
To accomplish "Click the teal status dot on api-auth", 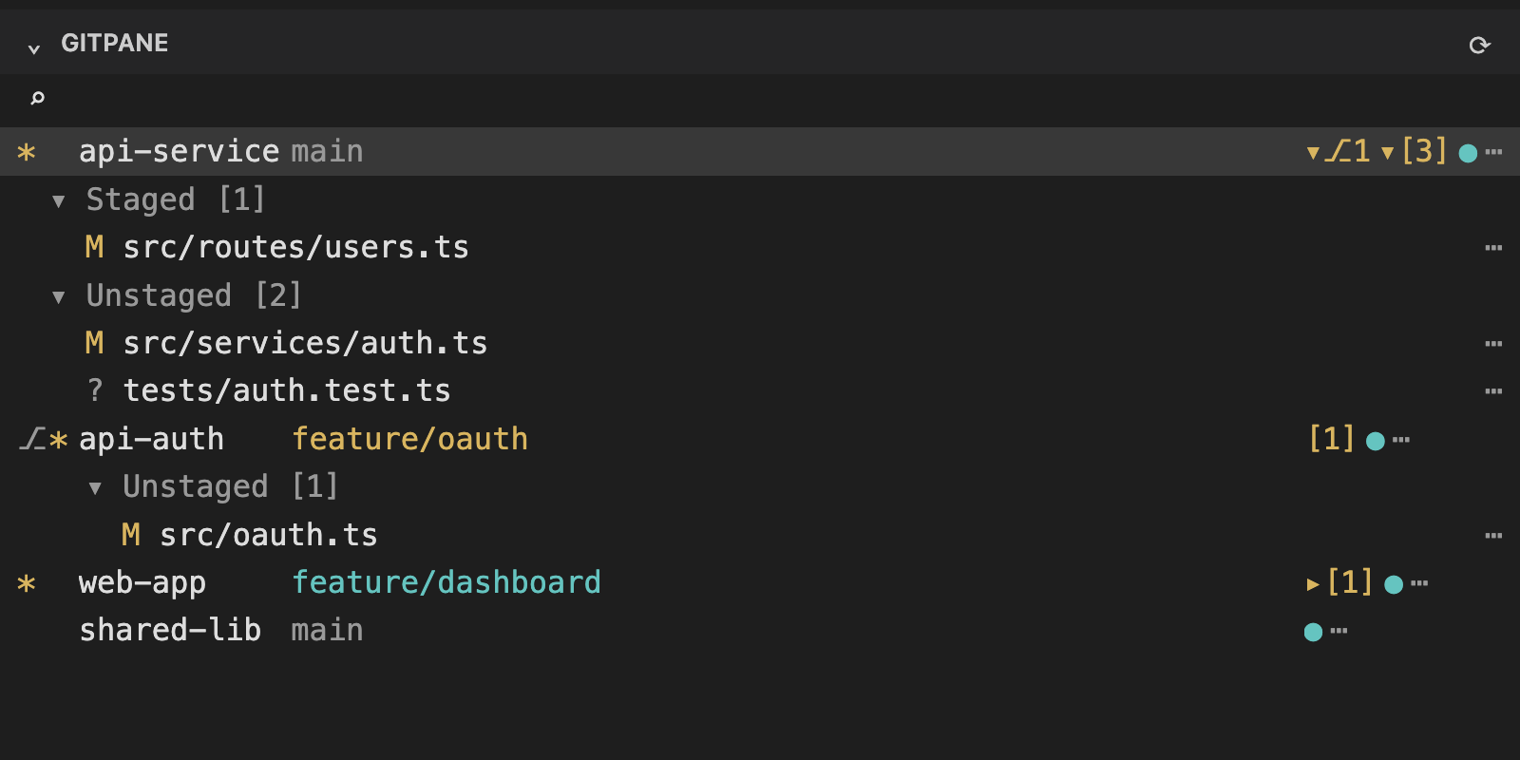I will coord(1375,441).
